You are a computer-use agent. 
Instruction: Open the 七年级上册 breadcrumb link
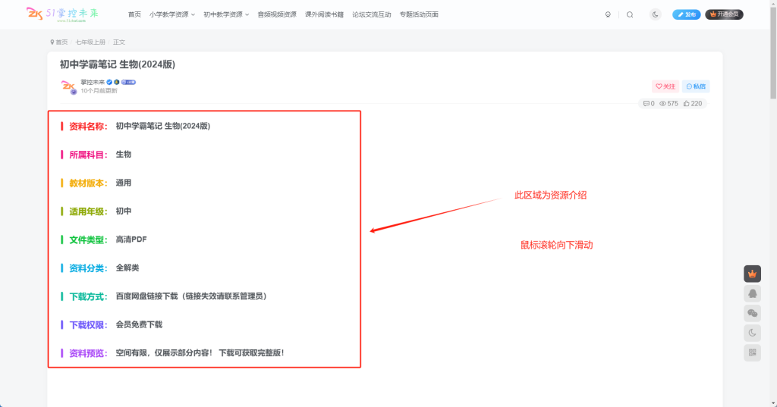point(90,42)
